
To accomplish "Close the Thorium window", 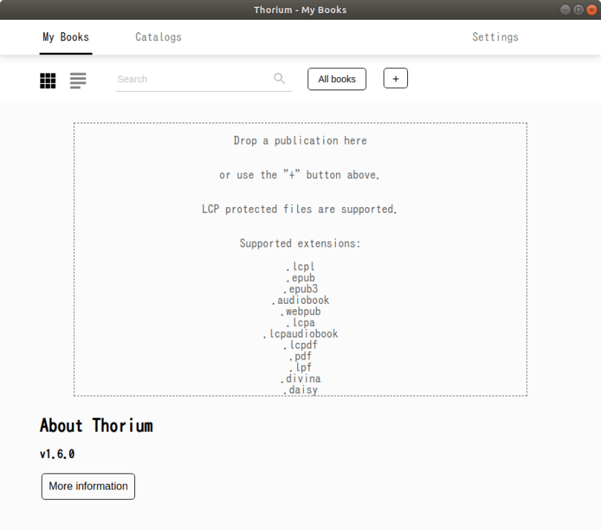I will tap(591, 10).
